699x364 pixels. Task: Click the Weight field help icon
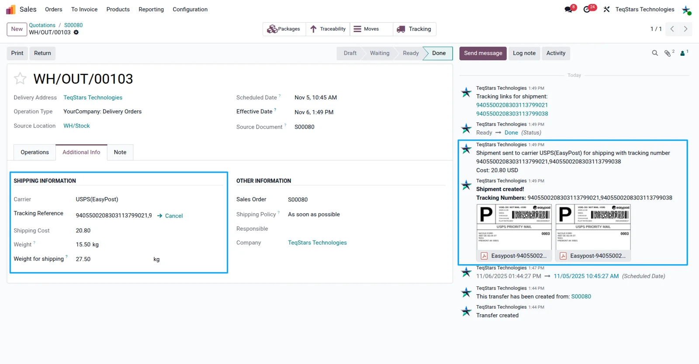pyautogui.click(x=34, y=242)
